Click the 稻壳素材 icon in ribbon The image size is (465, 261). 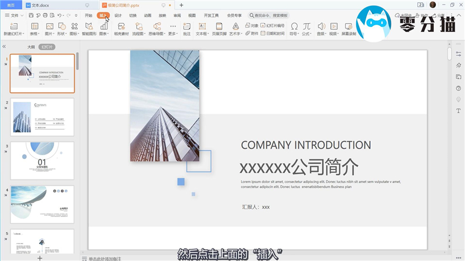click(121, 27)
